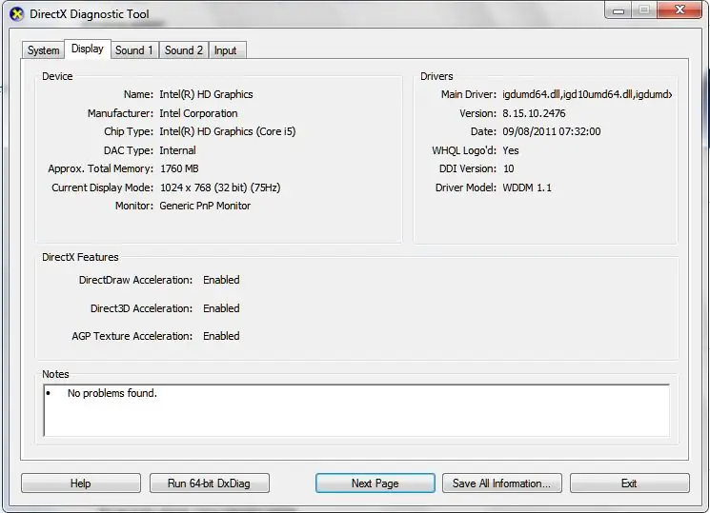Select the Display tab

pyautogui.click(x=88, y=49)
